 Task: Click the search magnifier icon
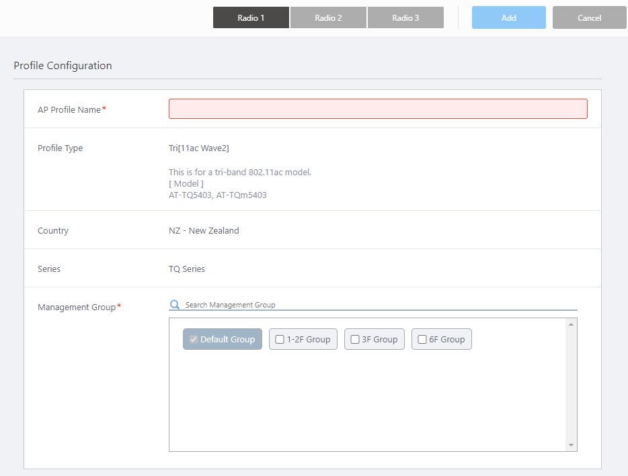click(x=175, y=305)
